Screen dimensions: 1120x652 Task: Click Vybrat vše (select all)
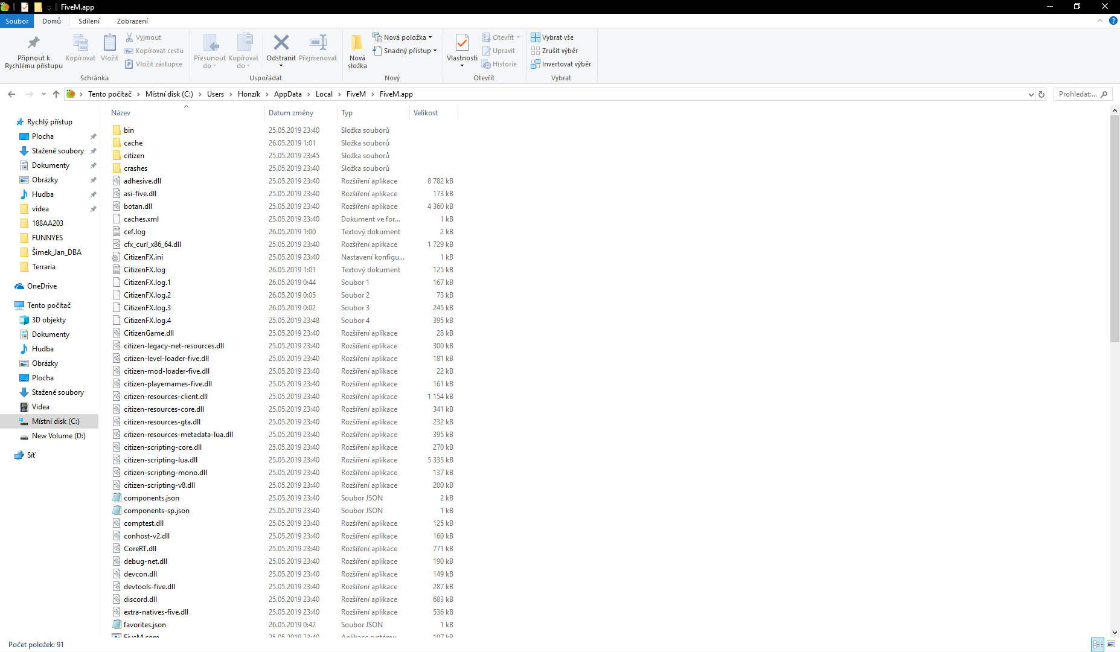pos(552,37)
